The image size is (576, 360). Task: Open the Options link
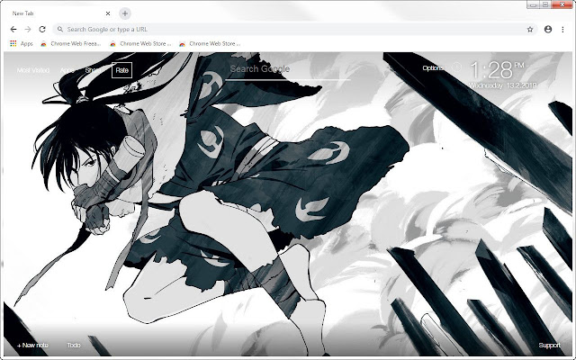[x=433, y=68]
